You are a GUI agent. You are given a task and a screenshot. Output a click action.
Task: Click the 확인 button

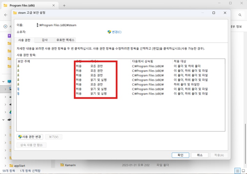[180, 155]
